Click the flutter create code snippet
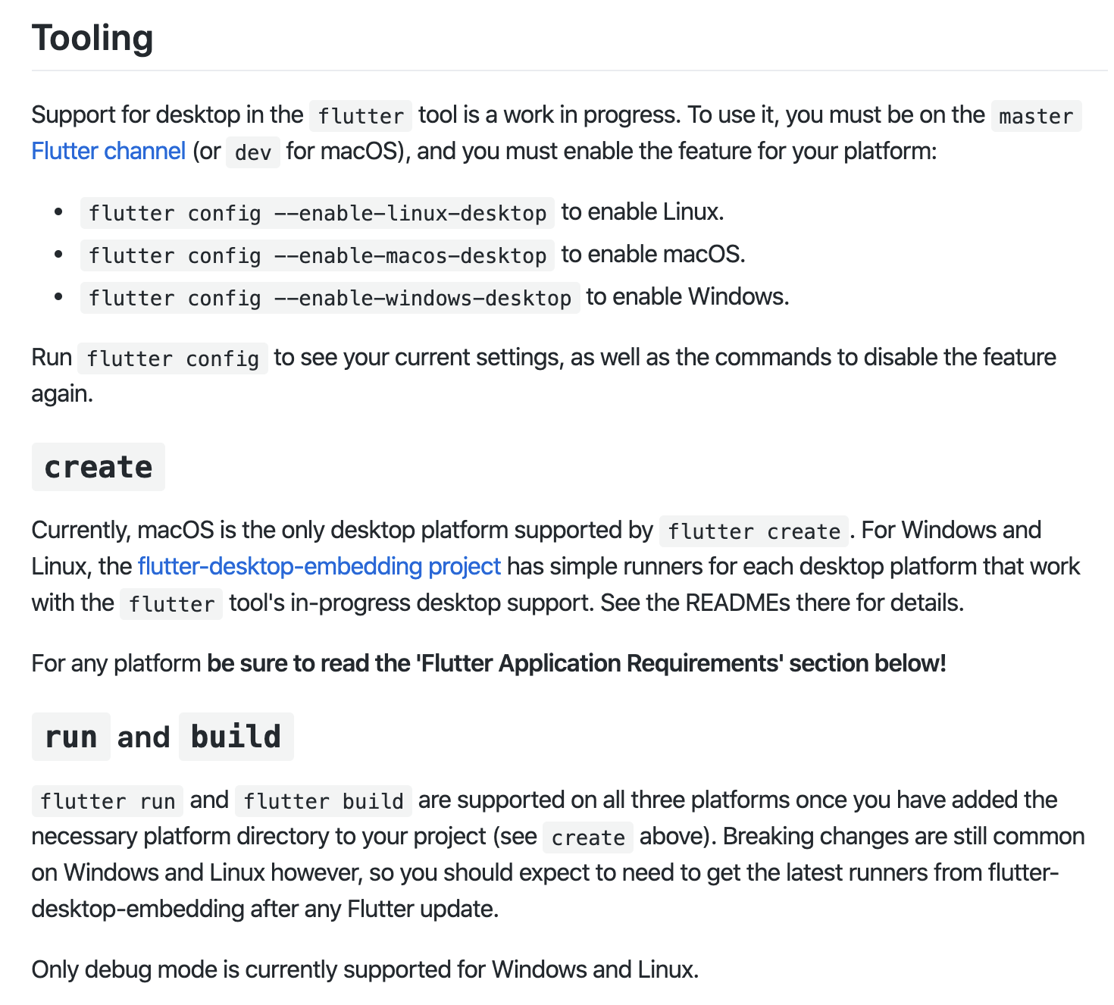Screen dimensions: 1114x1005 point(753,531)
